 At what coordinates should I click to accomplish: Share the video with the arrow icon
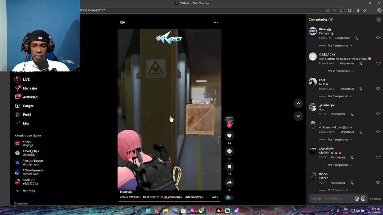[x=229, y=182]
